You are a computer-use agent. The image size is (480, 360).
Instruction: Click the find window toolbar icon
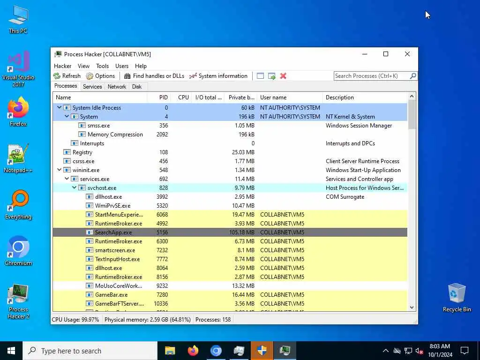coord(260,76)
